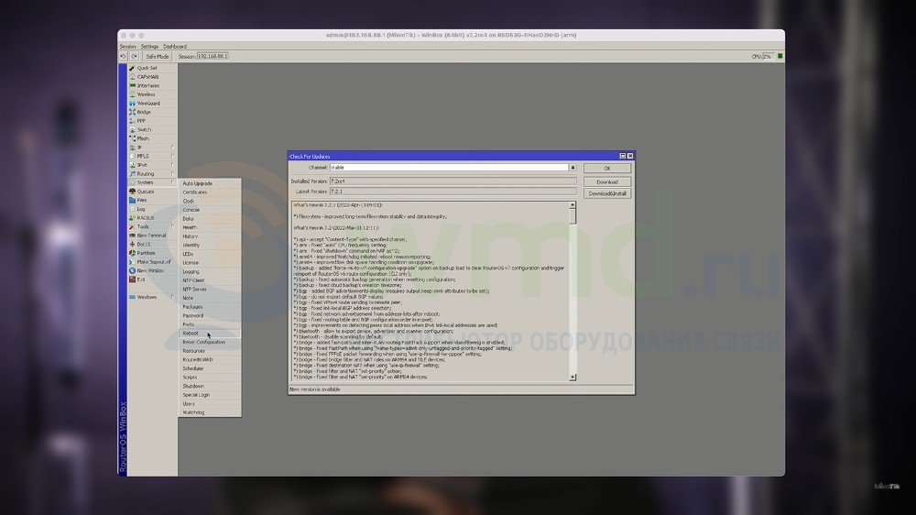Open the Dashboard menu
The image size is (916, 515).
tap(175, 46)
